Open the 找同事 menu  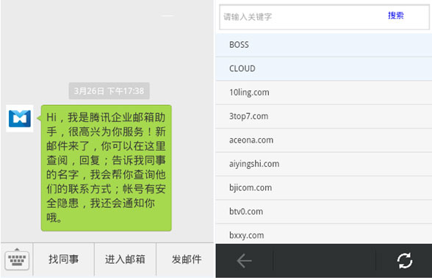[x=64, y=259]
